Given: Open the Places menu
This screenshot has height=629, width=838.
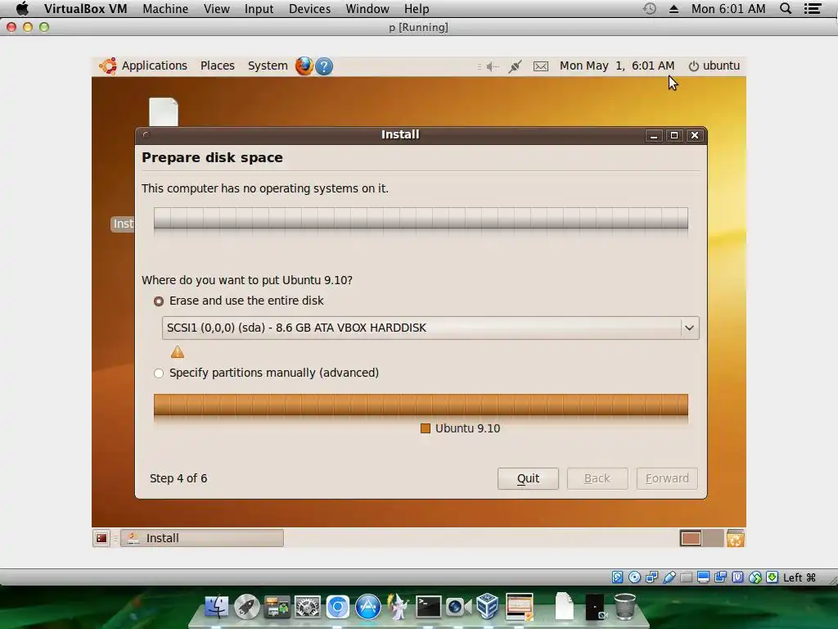Looking at the screenshot, I should click(x=218, y=66).
